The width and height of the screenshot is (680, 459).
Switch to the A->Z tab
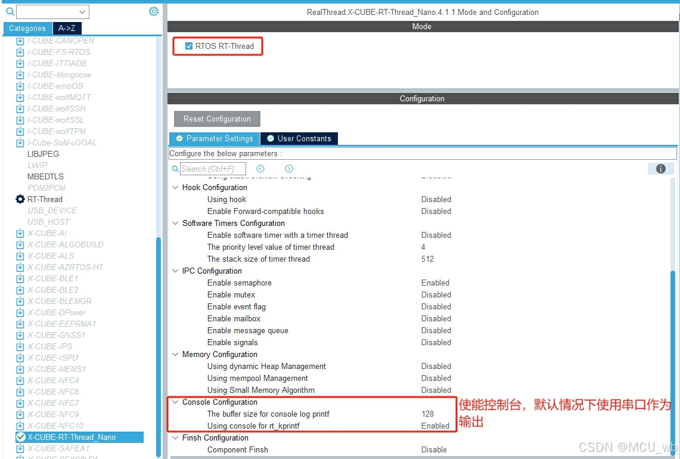pyautogui.click(x=67, y=28)
